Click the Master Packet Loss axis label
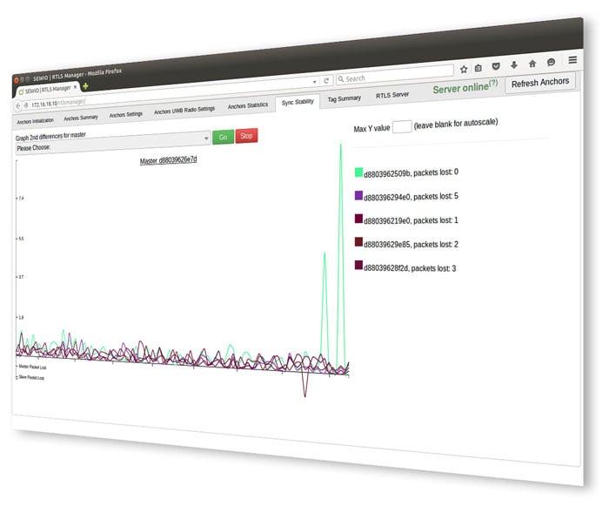 click(x=32, y=367)
